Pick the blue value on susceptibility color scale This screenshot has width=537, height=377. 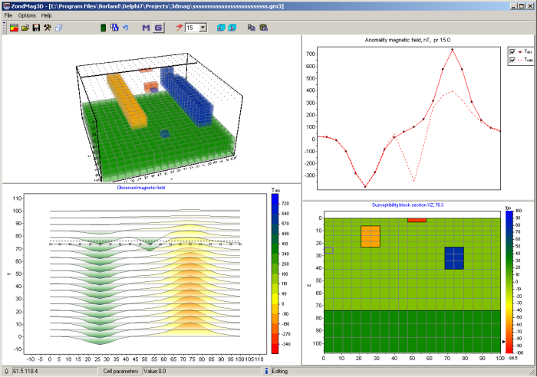(507, 222)
